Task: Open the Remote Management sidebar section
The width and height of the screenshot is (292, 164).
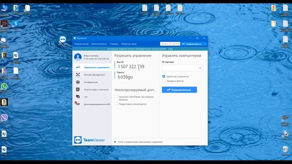Action: click(x=92, y=75)
